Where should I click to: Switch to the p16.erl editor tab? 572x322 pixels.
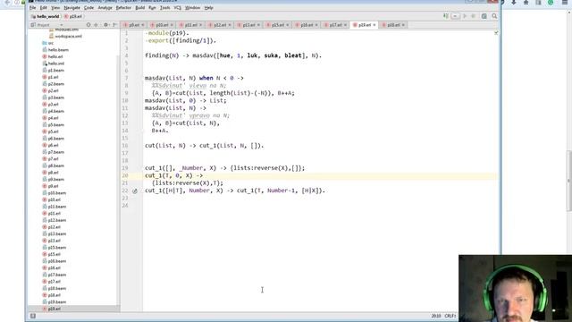coord(307,25)
